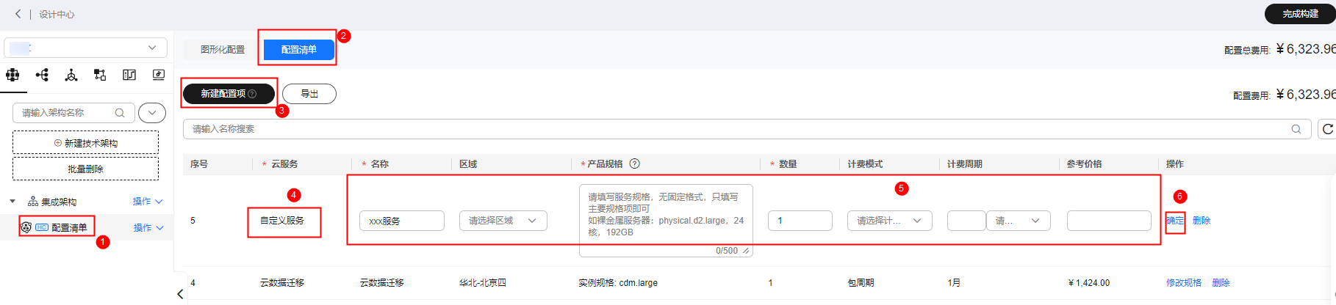Screen dimensions: 1336x305
Task: Open the project selector at the sidebar top
Action: click(x=85, y=48)
